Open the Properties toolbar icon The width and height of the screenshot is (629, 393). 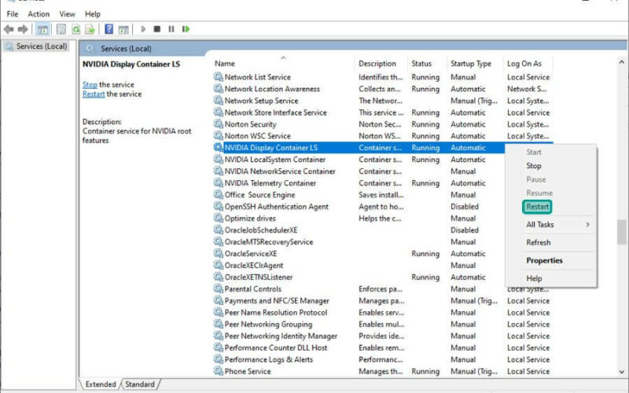61,29
